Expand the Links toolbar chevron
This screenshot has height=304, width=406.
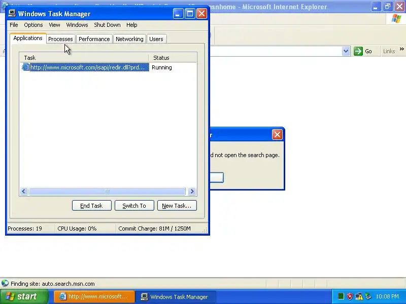point(401,49)
